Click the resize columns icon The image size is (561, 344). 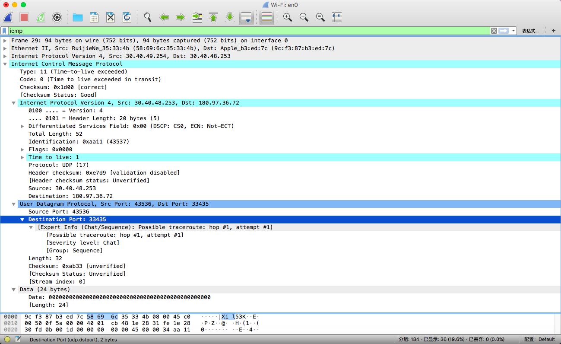337,17
